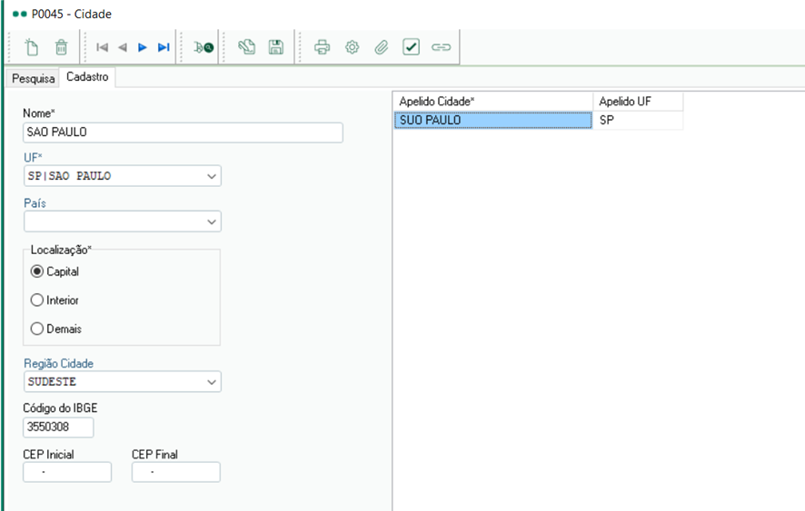The image size is (805, 511).
Task: Click the País label link
Action: (x=35, y=203)
